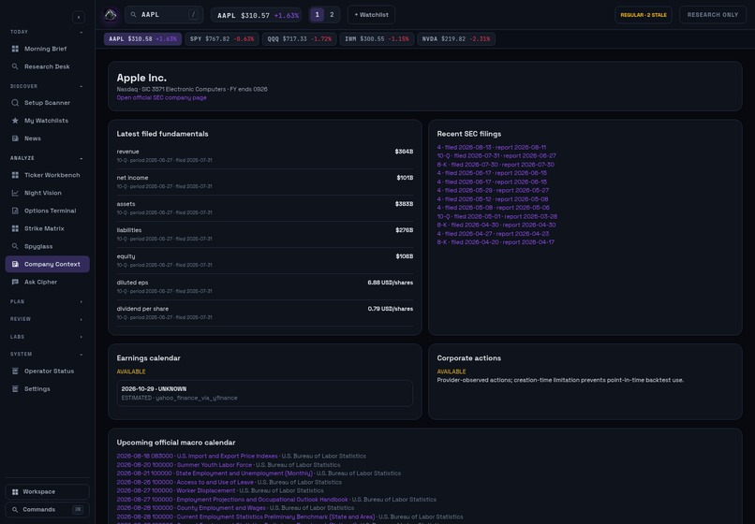This screenshot has width=755, height=524.
Task: Open Ask Cipher
Action: point(47,282)
